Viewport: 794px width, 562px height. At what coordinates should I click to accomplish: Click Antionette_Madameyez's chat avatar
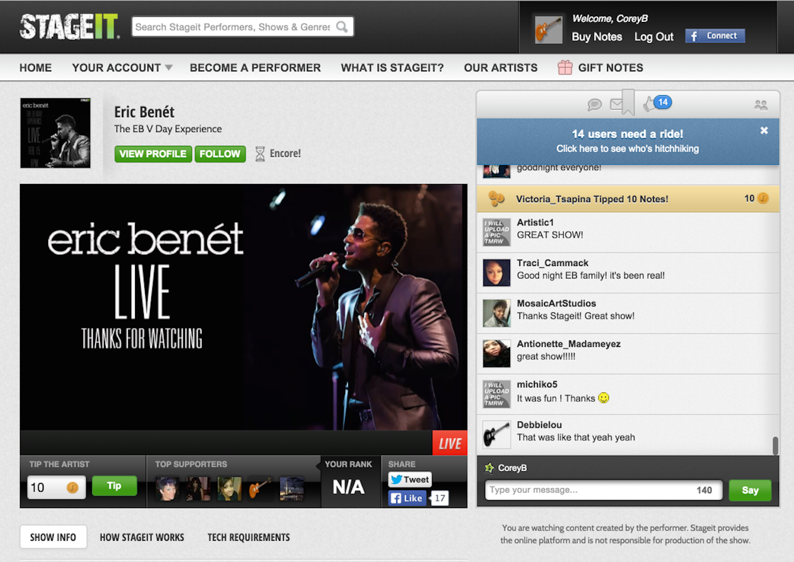point(496,354)
